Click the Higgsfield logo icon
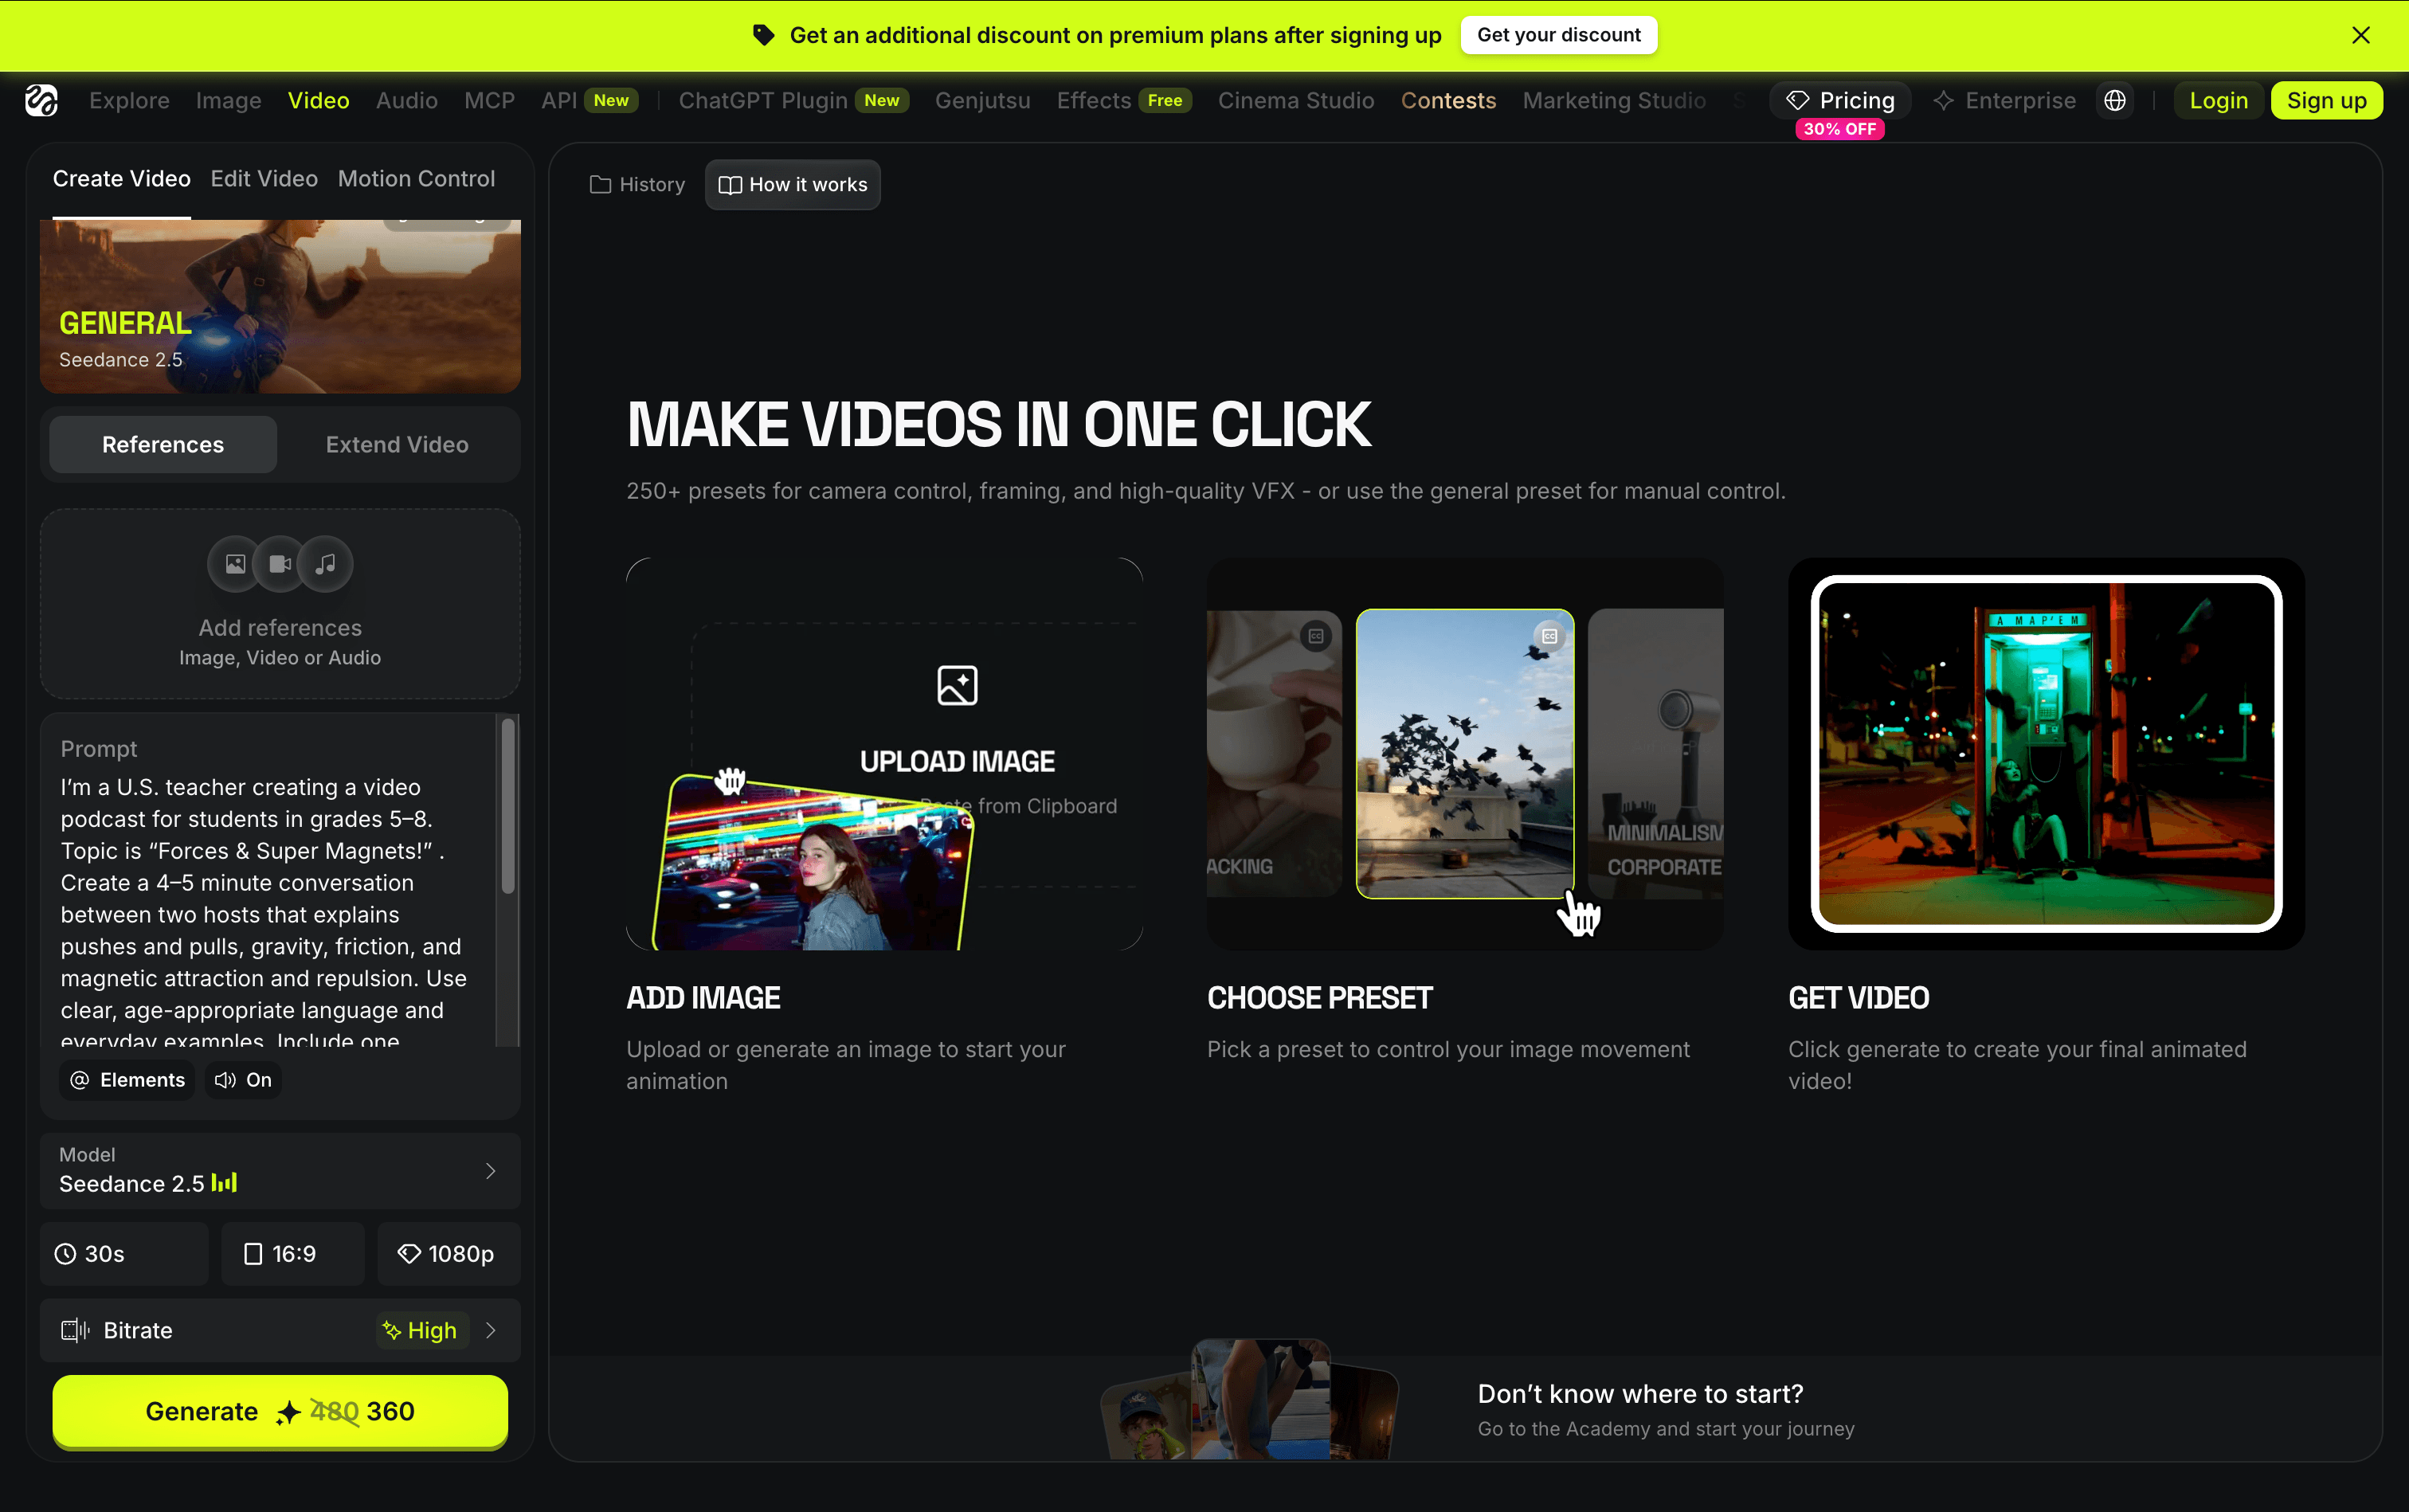The width and height of the screenshot is (2409, 1512). (41, 100)
